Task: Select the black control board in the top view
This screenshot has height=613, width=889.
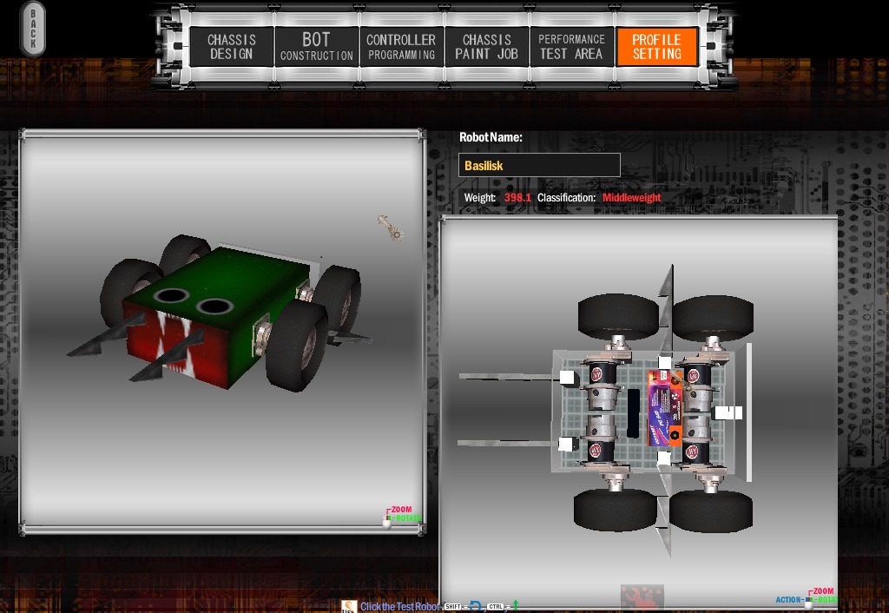Action: click(x=633, y=412)
